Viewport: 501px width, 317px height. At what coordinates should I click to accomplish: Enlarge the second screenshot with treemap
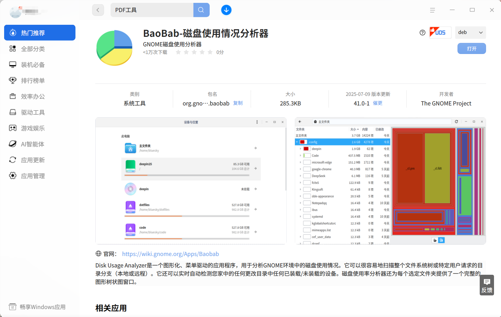[x=390, y=181]
